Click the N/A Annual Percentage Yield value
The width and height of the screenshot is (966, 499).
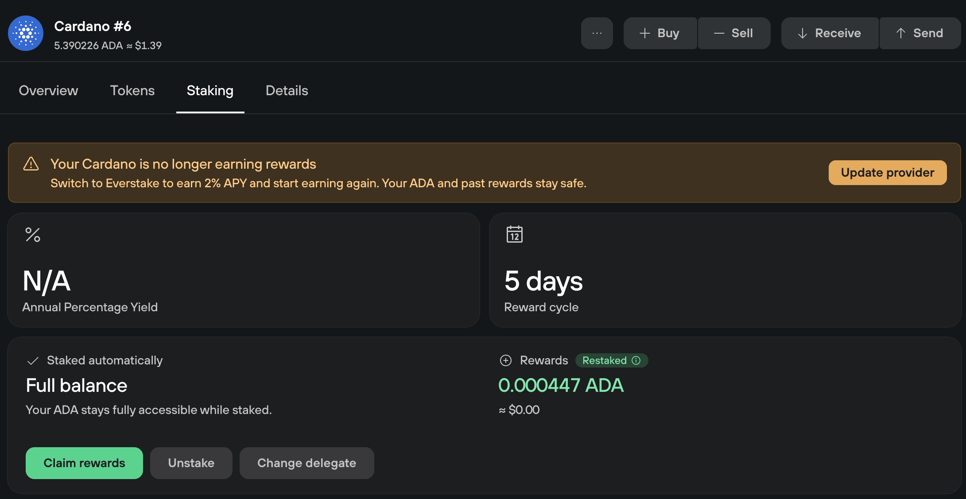click(x=47, y=281)
